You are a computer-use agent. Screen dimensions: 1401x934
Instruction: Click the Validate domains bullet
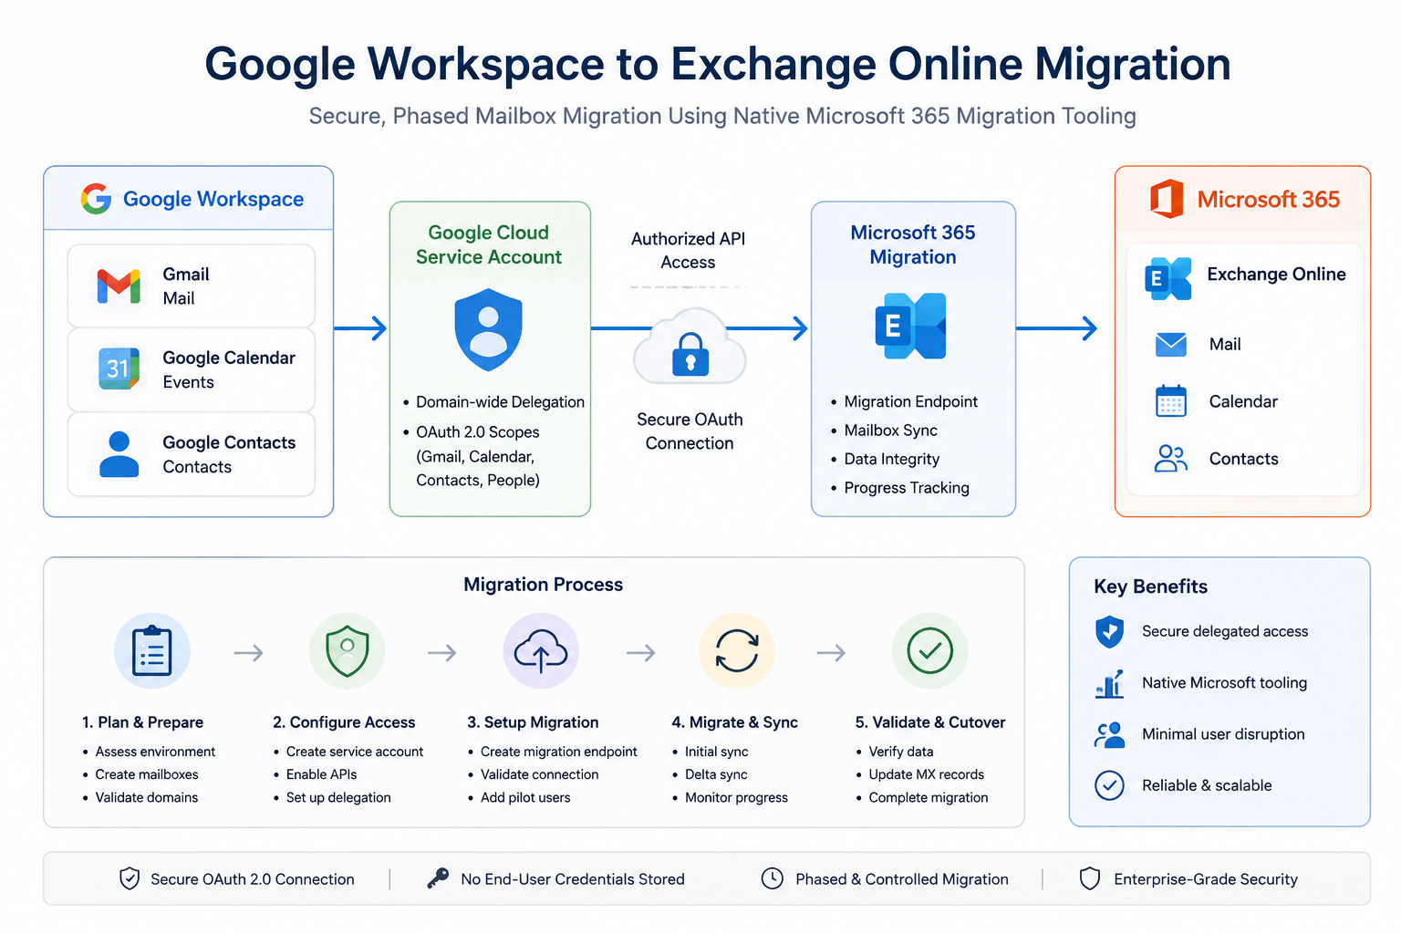click(x=140, y=797)
